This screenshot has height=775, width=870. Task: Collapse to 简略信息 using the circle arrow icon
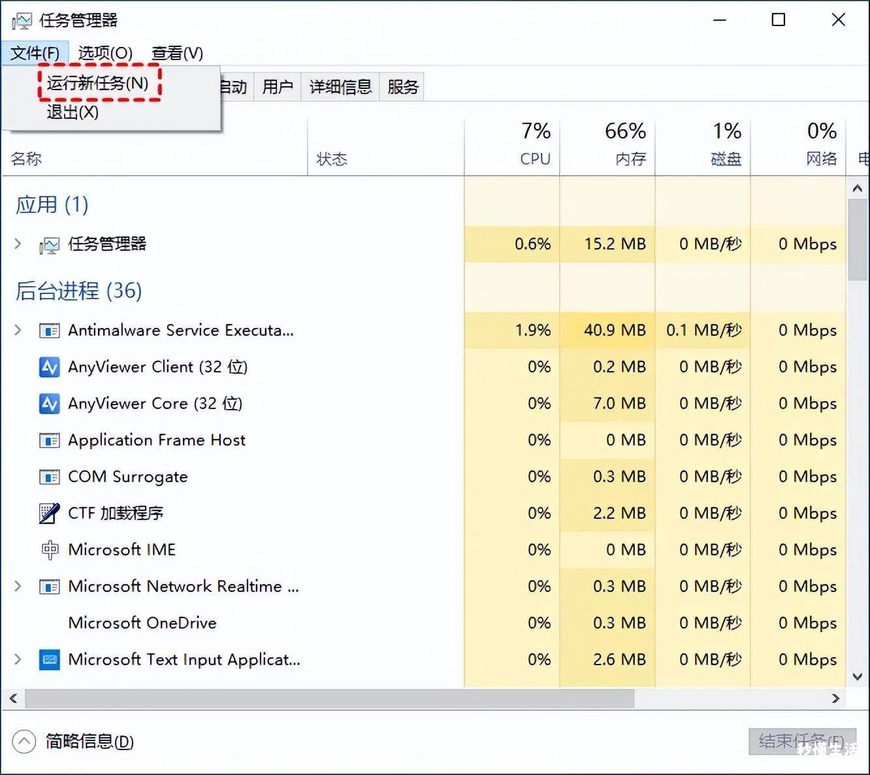[24, 742]
